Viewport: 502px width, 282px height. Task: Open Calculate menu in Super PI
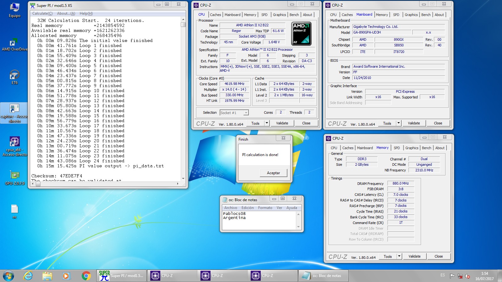coord(42,13)
